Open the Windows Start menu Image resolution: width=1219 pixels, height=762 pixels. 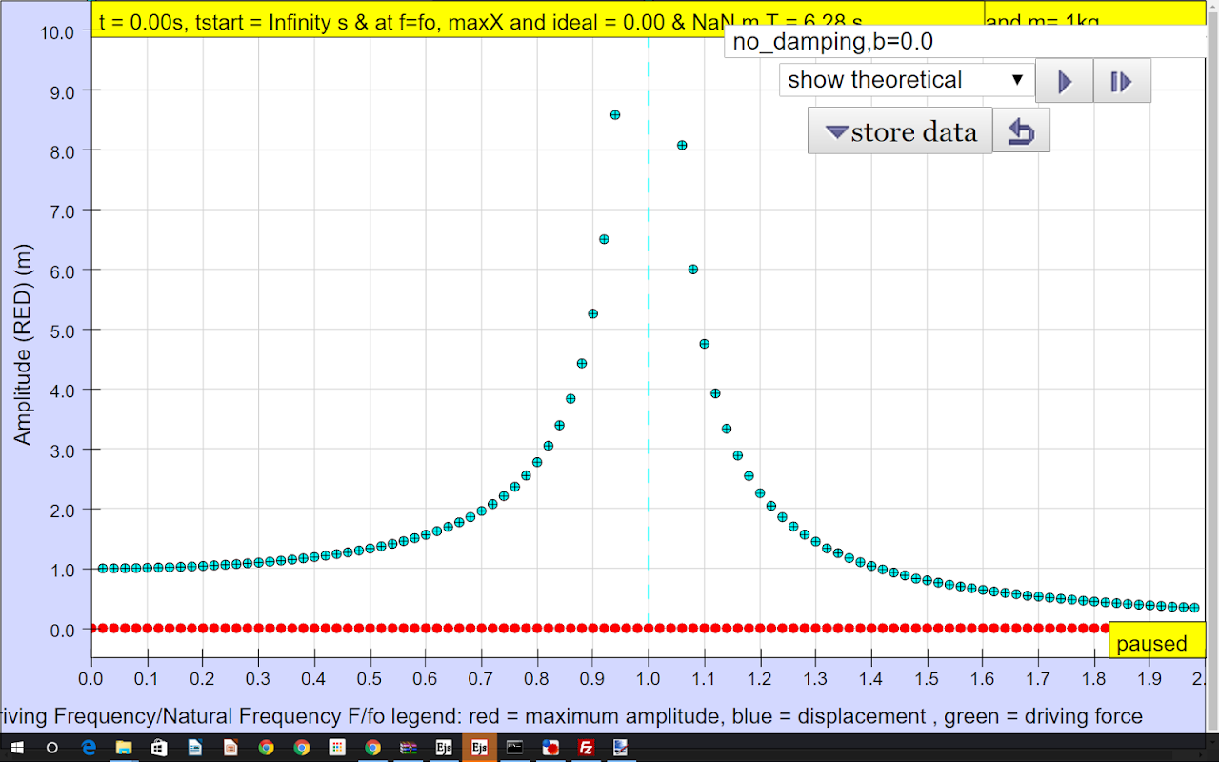pos(17,748)
